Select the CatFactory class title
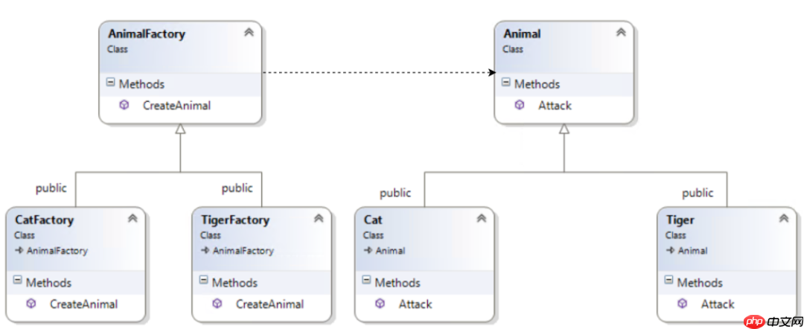 click(x=44, y=220)
